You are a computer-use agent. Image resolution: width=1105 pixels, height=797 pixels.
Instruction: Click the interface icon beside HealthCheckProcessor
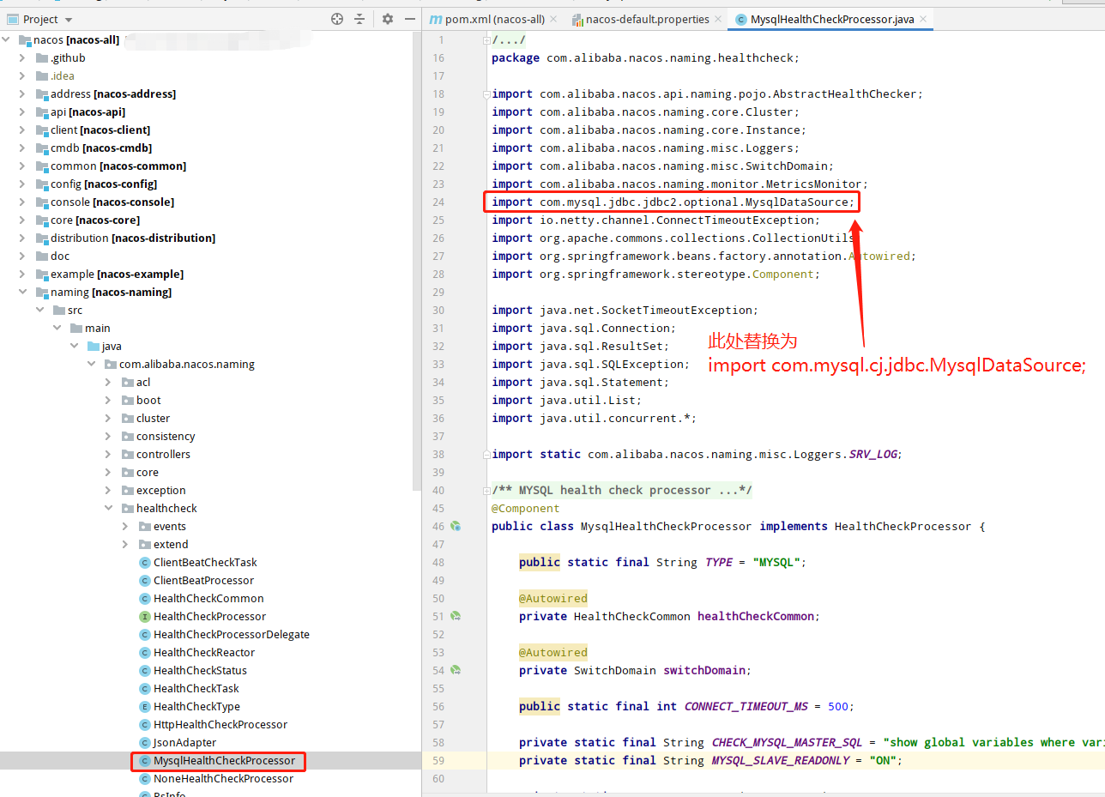pos(143,616)
